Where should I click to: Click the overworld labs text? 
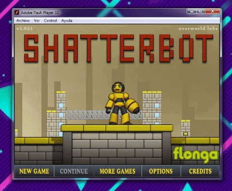pos(198,28)
